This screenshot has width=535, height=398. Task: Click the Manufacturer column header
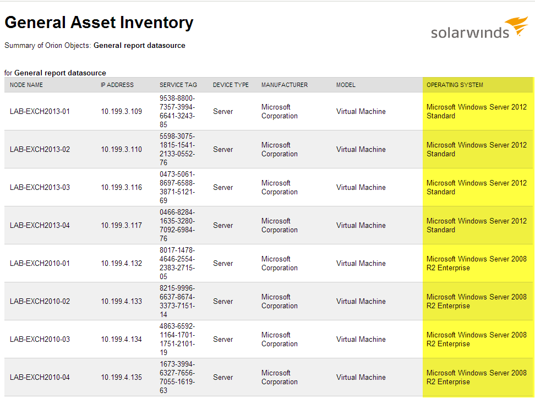pos(285,85)
